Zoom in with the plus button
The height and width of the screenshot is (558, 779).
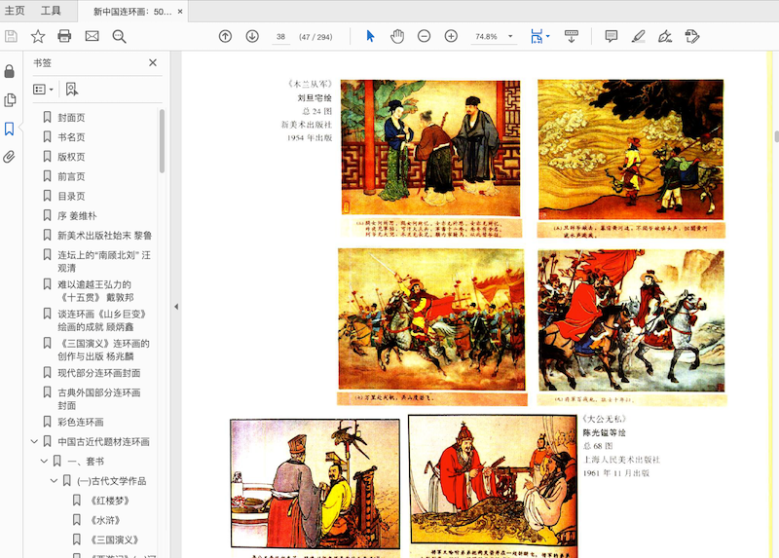[451, 36]
